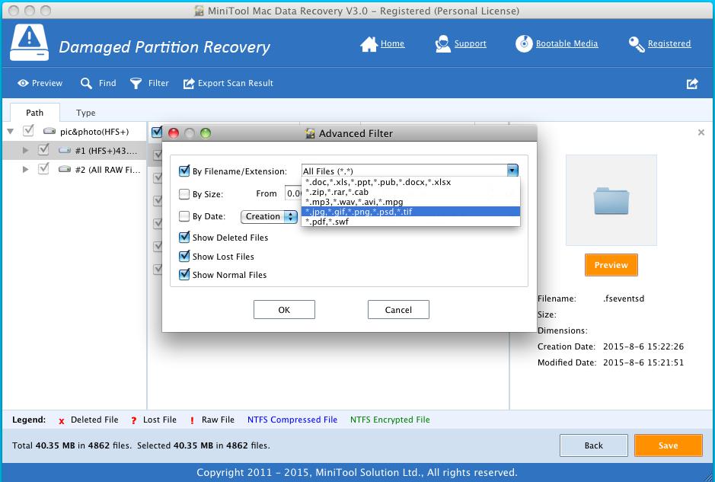The width and height of the screenshot is (715, 482).
Task: Uncheck Show Deleted Files
Action: click(184, 237)
